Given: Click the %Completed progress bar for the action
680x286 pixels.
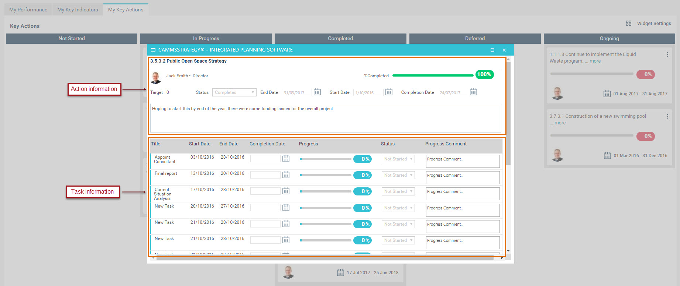Looking at the screenshot, I should point(433,75).
